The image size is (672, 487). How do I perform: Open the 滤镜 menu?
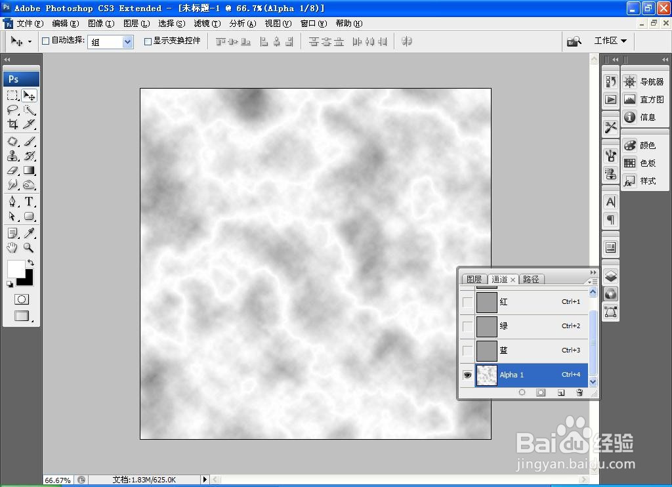tap(207, 24)
